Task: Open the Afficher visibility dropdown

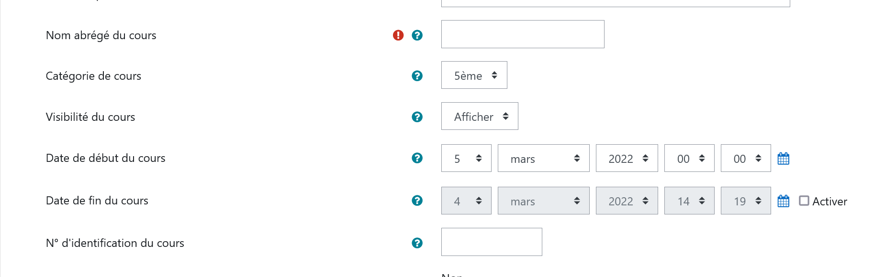Action: click(480, 116)
